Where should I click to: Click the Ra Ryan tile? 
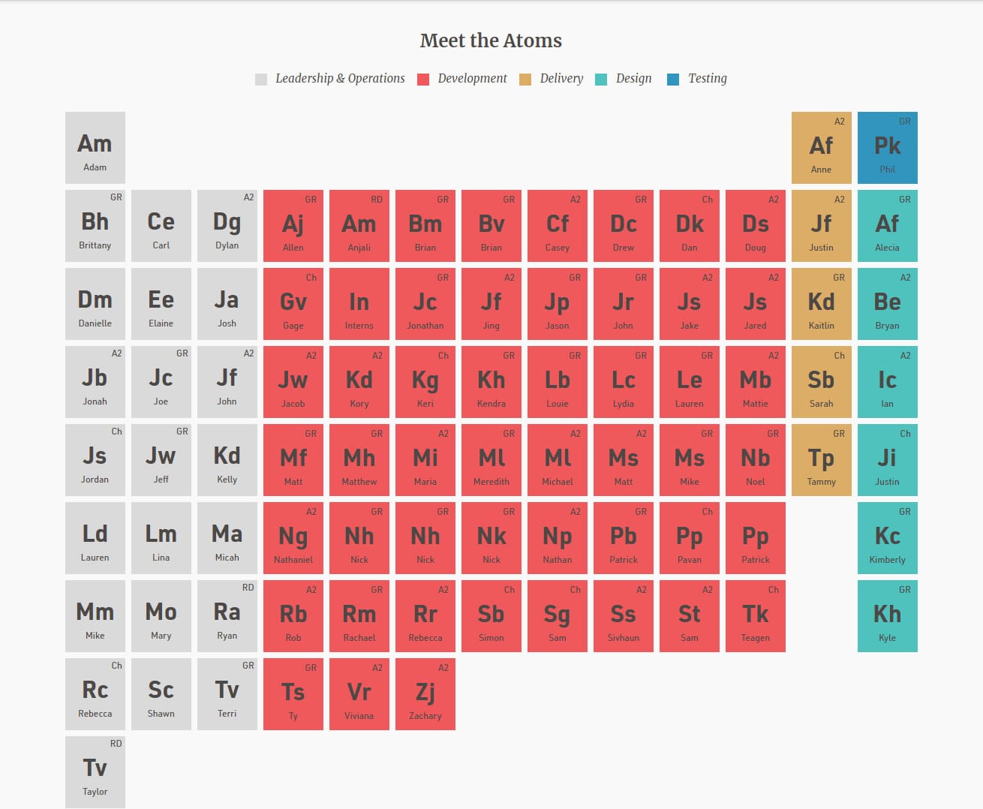click(227, 616)
